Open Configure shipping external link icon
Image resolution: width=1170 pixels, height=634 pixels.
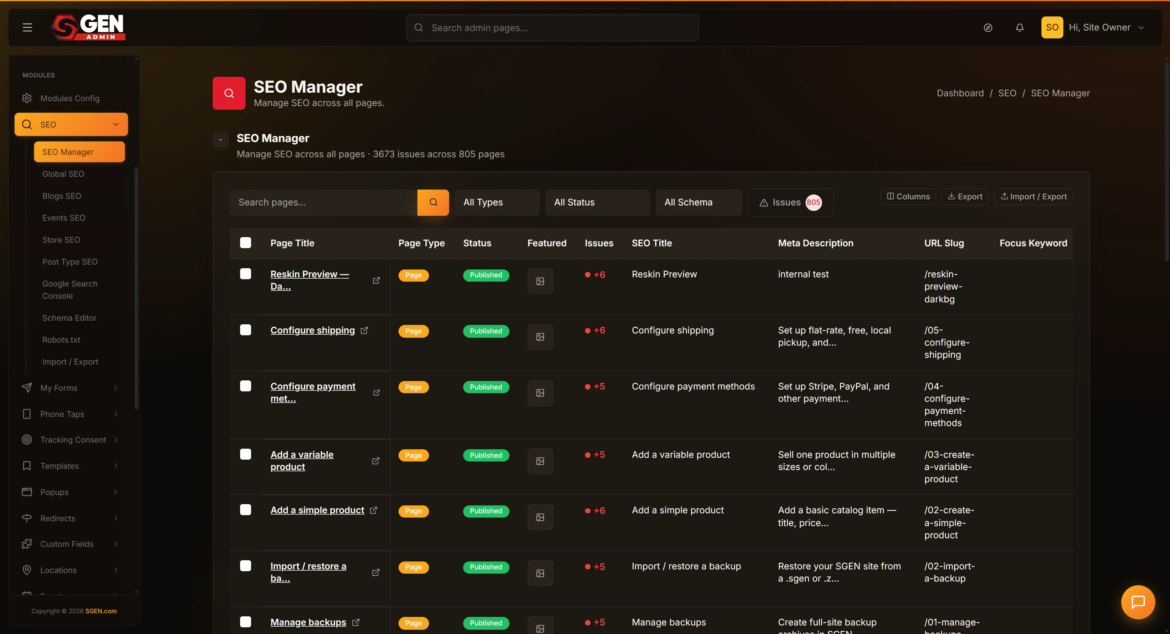(x=364, y=330)
